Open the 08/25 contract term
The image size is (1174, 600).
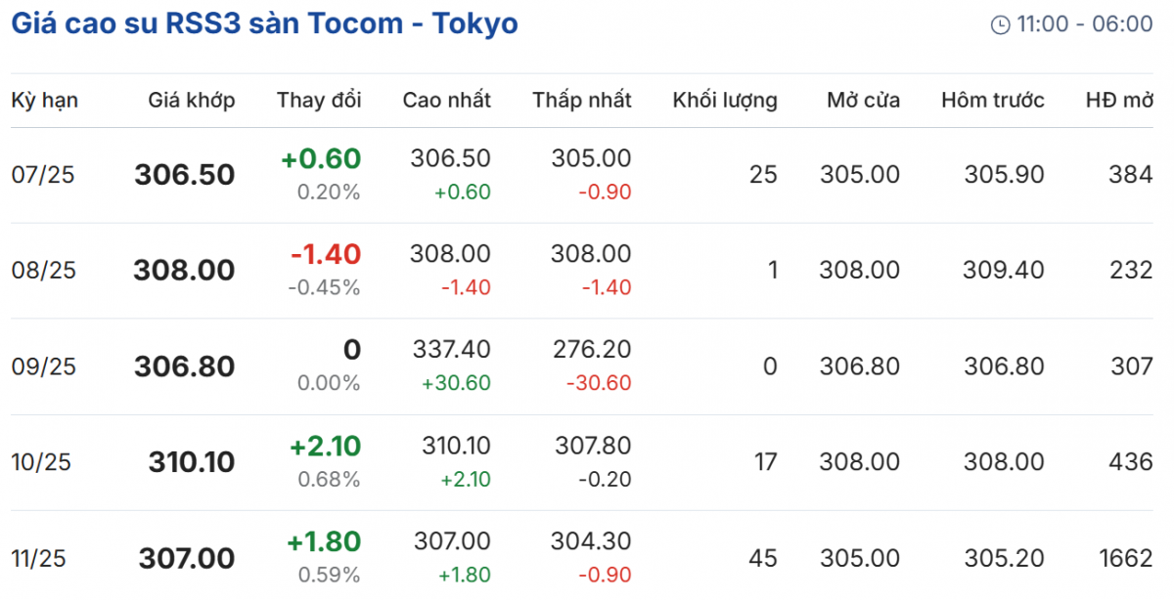[x=43, y=271]
